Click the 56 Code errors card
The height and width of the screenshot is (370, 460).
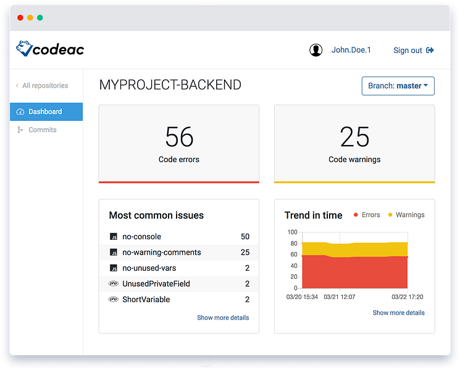pyautogui.click(x=179, y=144)
